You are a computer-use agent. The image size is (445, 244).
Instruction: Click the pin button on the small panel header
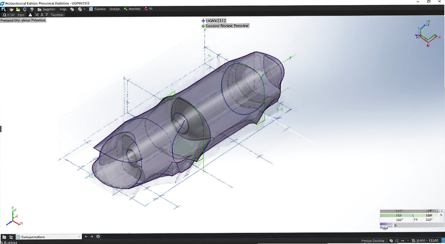(437, 211)
